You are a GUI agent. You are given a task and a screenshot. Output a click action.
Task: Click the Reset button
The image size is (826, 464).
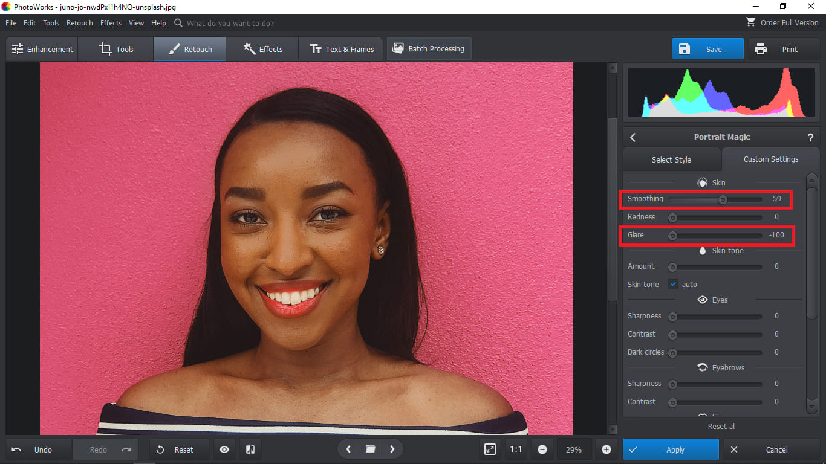click(180, 449)
